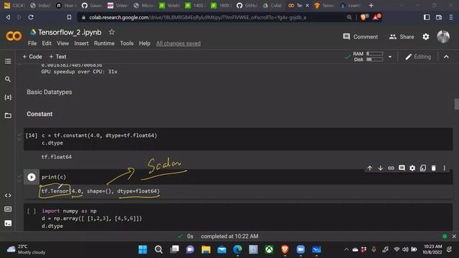Copy link to the print(c) cell

pyautogui.click(x=391, y=168)
